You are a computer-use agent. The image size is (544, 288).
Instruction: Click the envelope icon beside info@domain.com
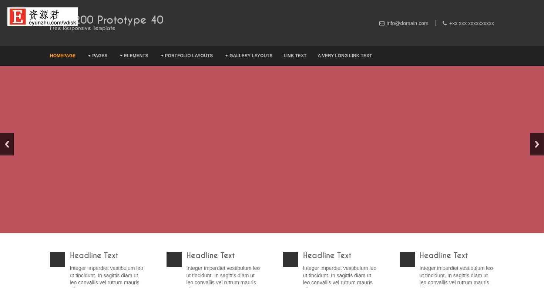click(x=382, y=24)
